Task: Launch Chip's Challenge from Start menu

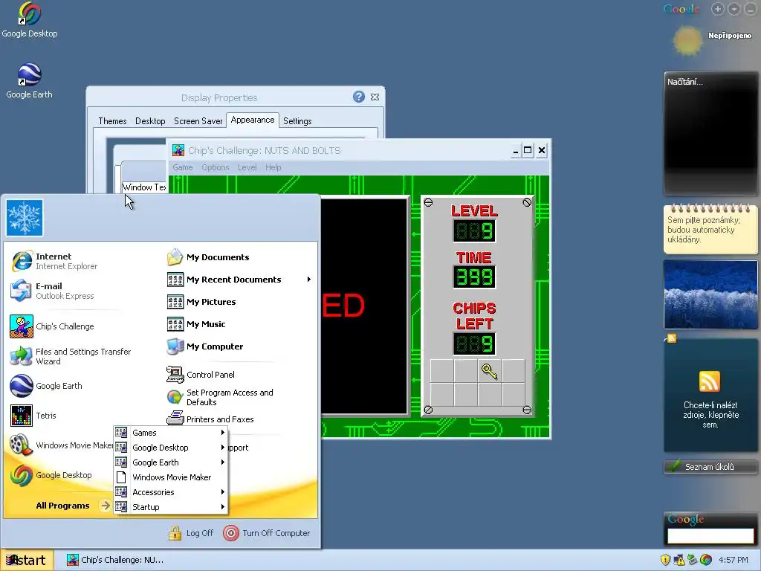Action: pos(53,326)
